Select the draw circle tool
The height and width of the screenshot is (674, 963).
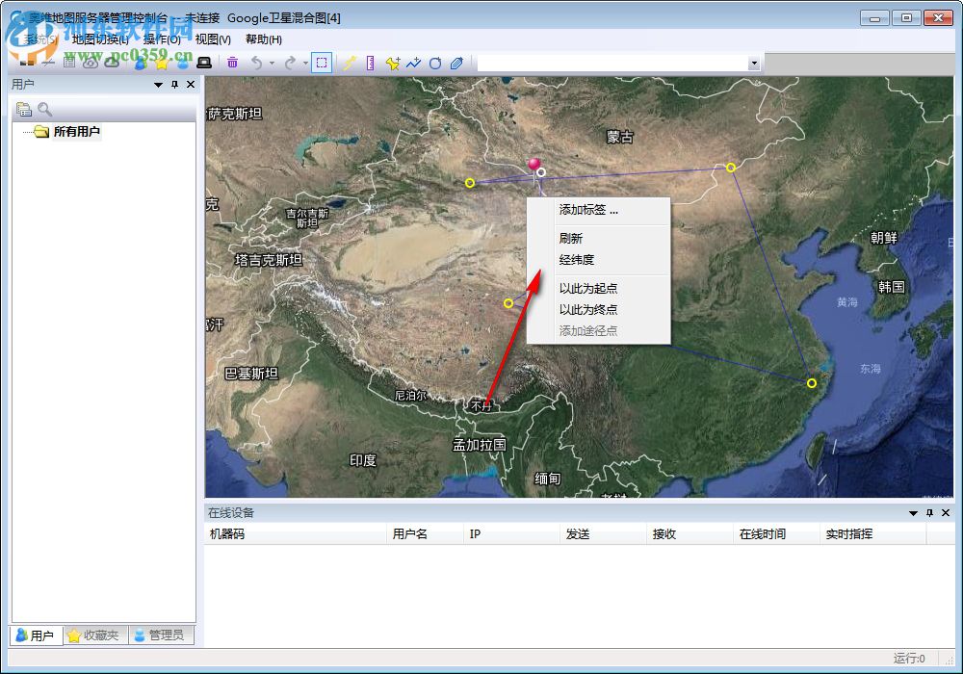[435, 63]
